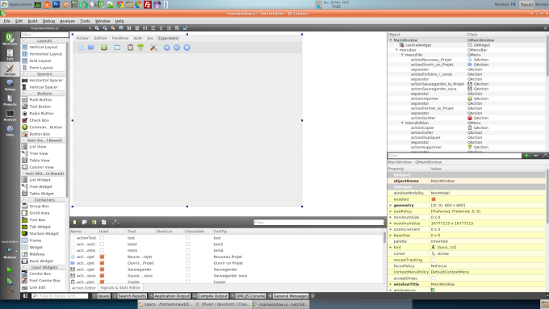Viewport: 549px width, 309px height.
Task: Launch FileZilla from the top panel
Action: [148, 5]
